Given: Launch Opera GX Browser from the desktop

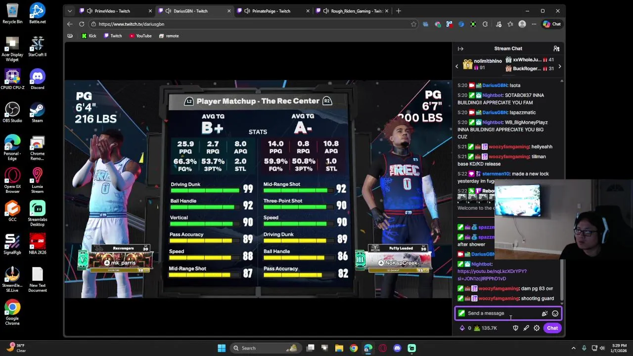Looking at the screenshot, I should (12, 181).
